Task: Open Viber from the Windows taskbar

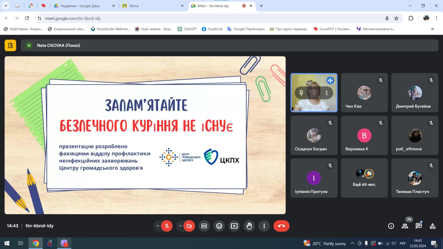Action: click(x=64, y=243)
